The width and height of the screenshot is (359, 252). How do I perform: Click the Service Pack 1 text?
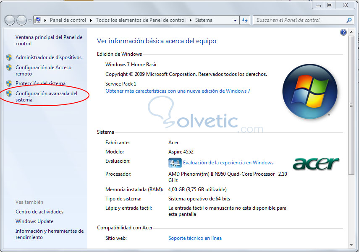[x=121, y=84]
